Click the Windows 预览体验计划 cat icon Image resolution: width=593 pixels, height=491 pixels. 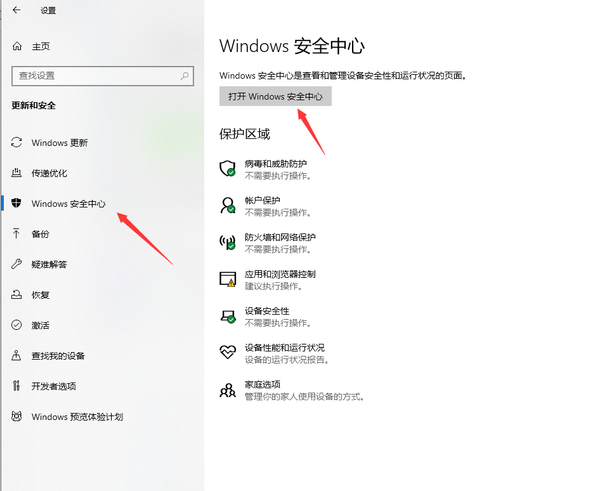point(16,416)
